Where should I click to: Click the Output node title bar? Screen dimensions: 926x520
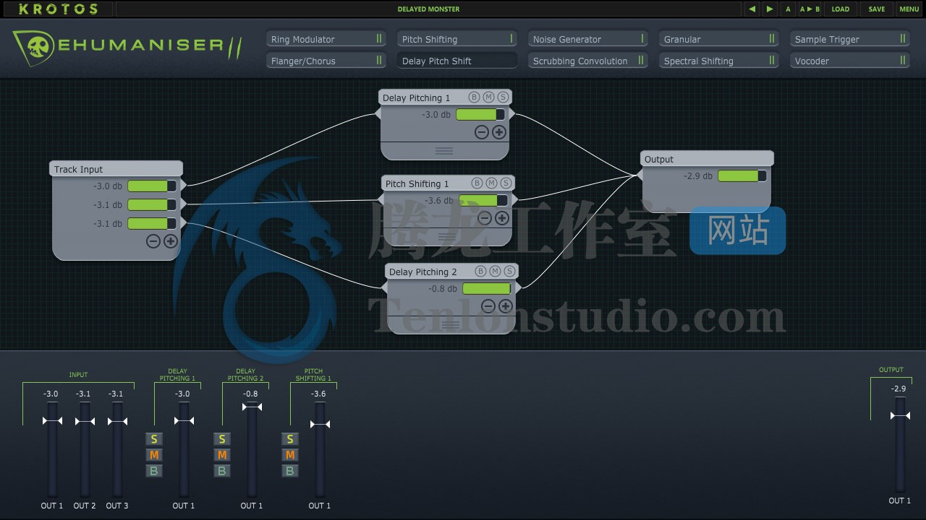click(x=707, y=159)
